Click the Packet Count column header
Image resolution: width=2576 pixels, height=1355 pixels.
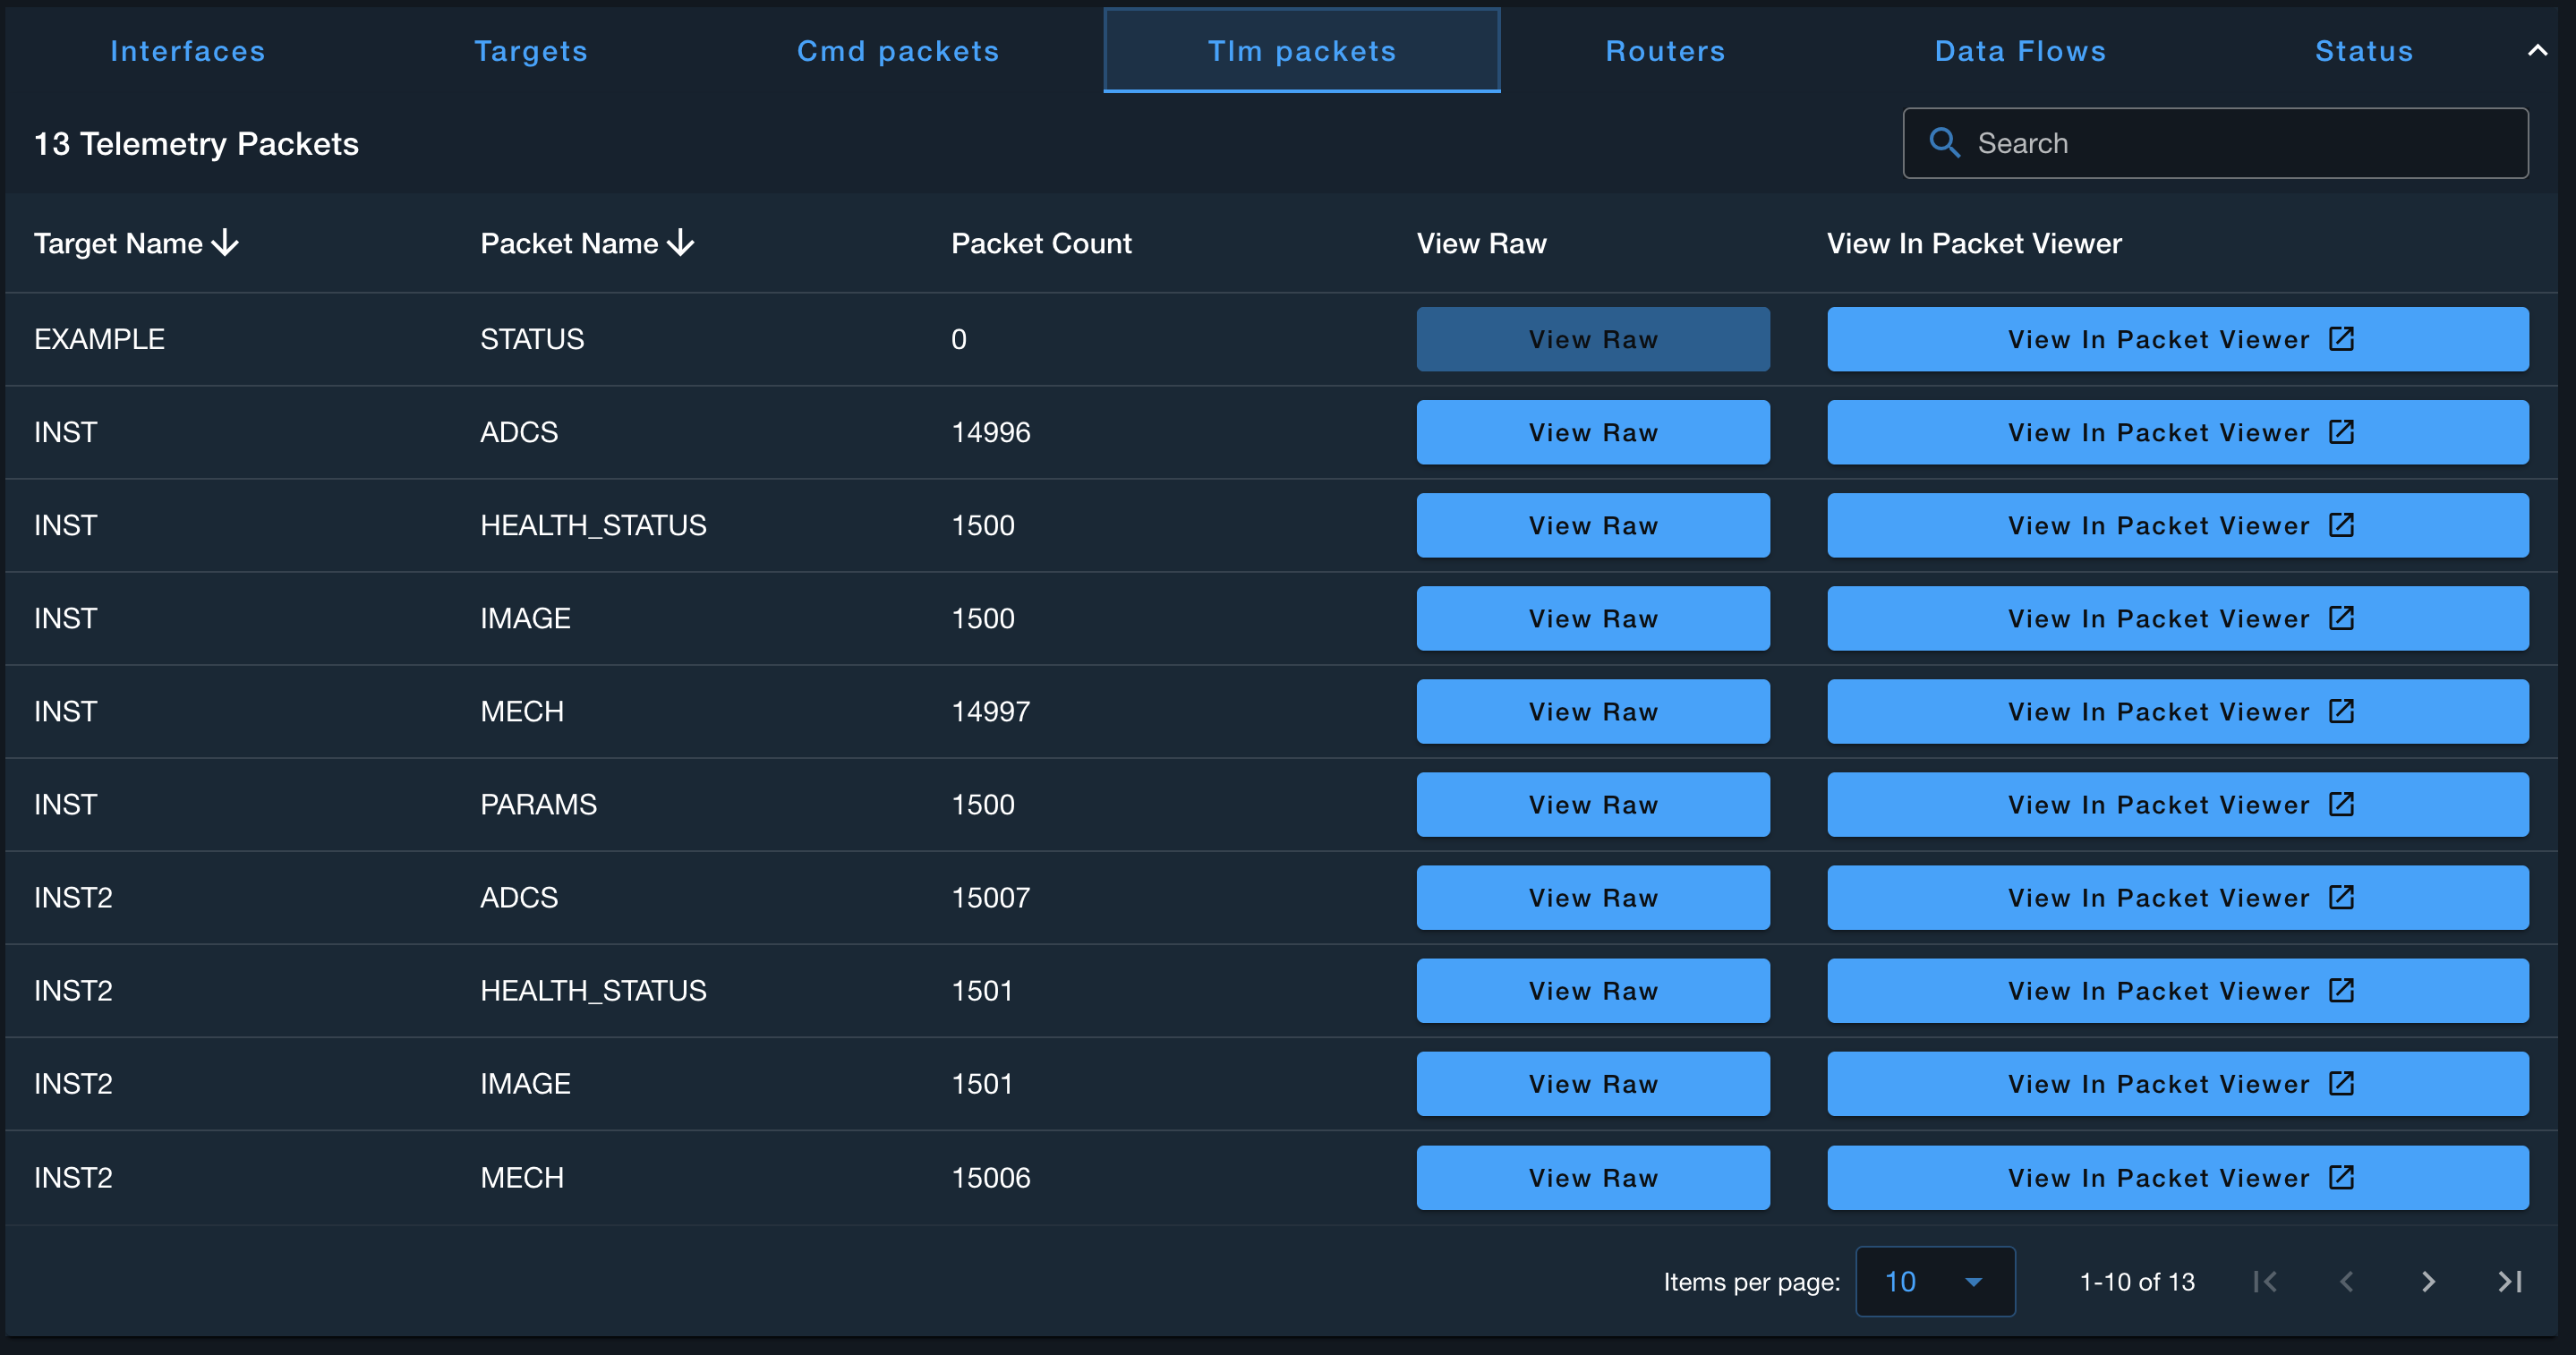1040,243
